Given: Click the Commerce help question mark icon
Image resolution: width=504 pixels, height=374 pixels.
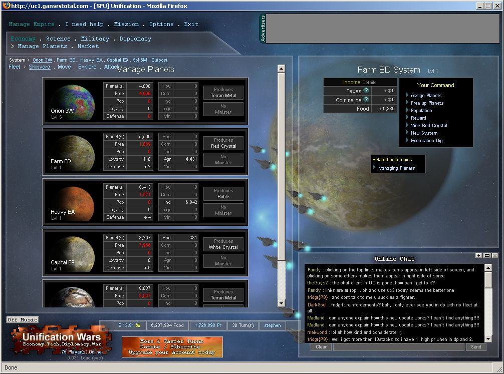Looking at the screenshot, I should (x=366, y=100).
